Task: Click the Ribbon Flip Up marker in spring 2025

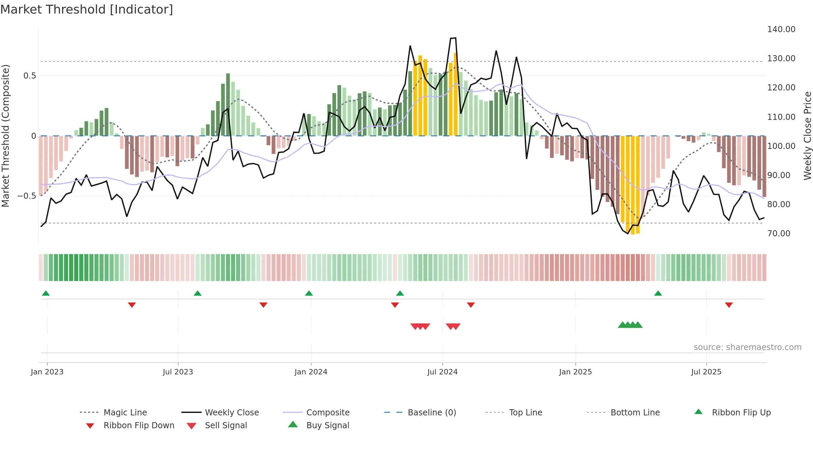Action: pyautogui.click(x=658, y=293)
